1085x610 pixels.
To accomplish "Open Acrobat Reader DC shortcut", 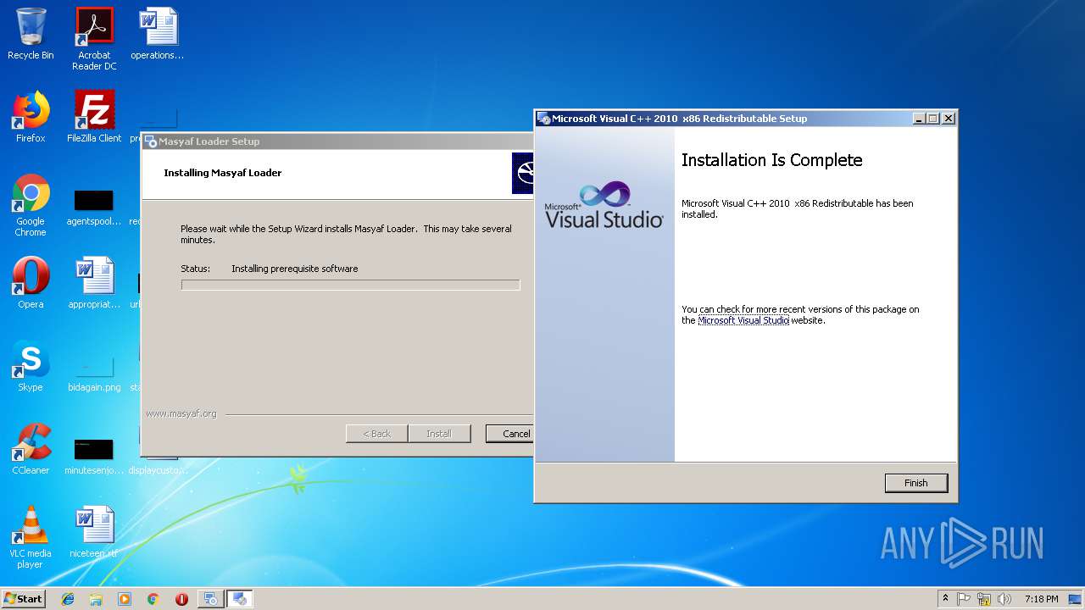I will click(94, 38).
